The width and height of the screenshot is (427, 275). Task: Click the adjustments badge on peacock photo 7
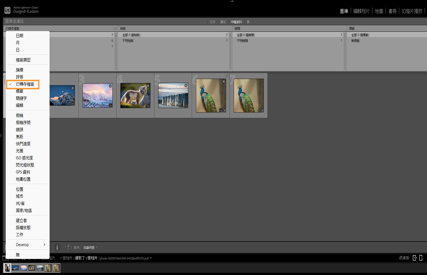(262, 110)
